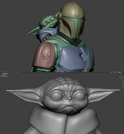Choose the Subtract selection mode icon
This screenshot has height=134, width=124.
(6, 74)
